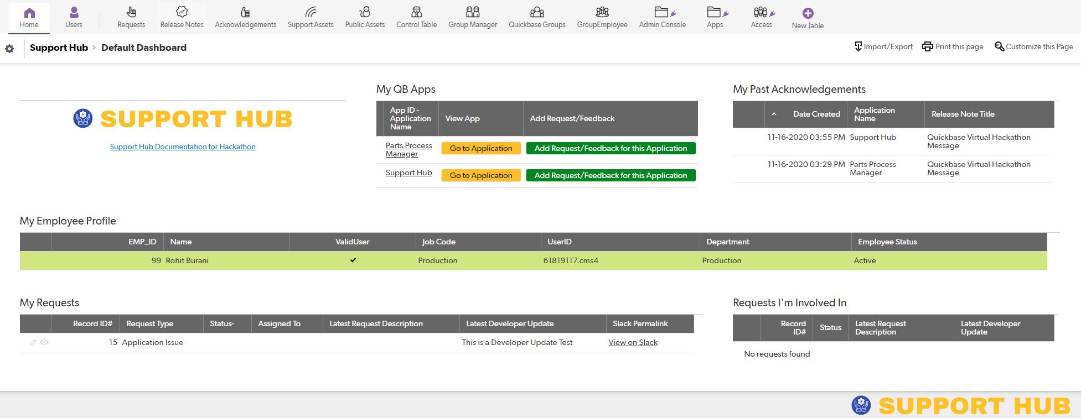Add Request/Feedback for Parts Process Manager
1081x418 pixels.
point(611,148)
